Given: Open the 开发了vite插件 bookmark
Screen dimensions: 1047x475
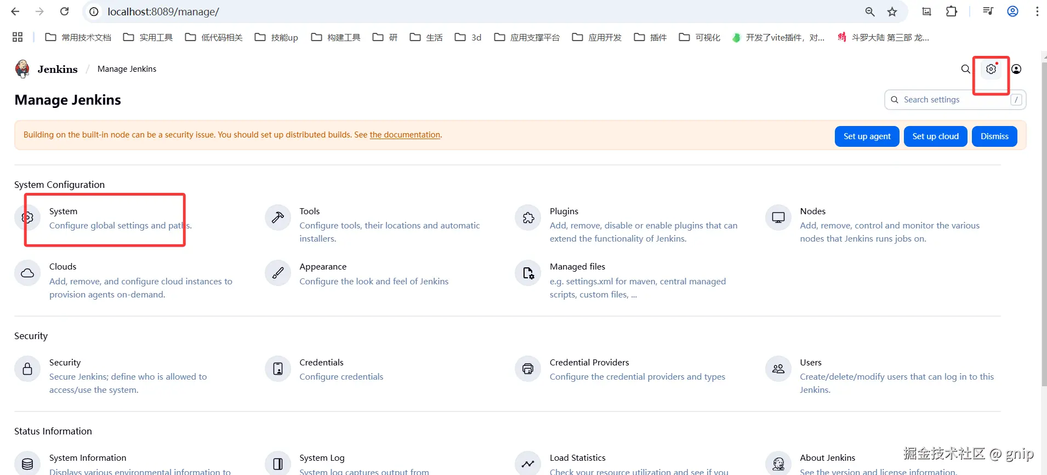Looking at the screenshot, I should (778, 37).
